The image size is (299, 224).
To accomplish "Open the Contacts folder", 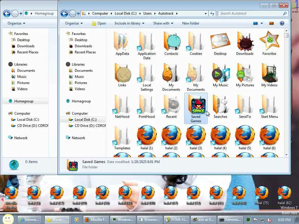I will click(x=171, y=44).
